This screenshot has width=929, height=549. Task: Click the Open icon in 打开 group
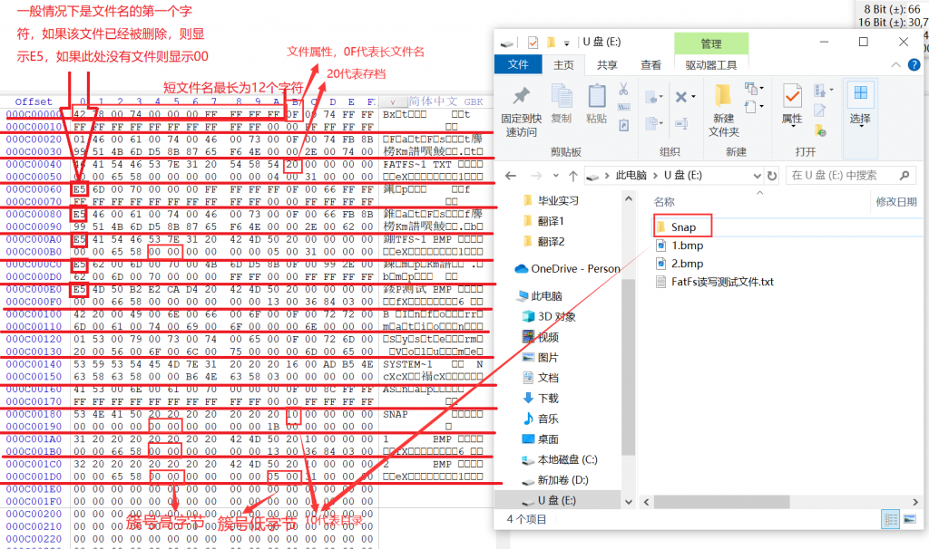tap(820, 90)
